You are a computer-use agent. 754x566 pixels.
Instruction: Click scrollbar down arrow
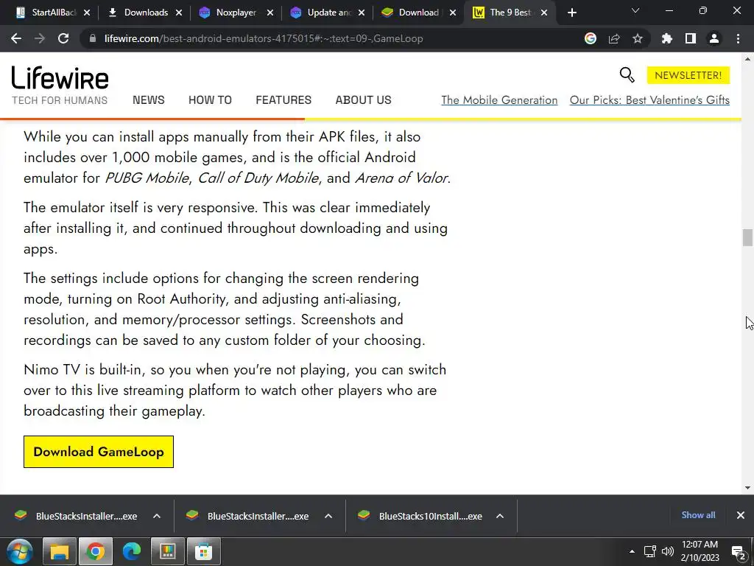pyautogui.click(x=747, y=488)
